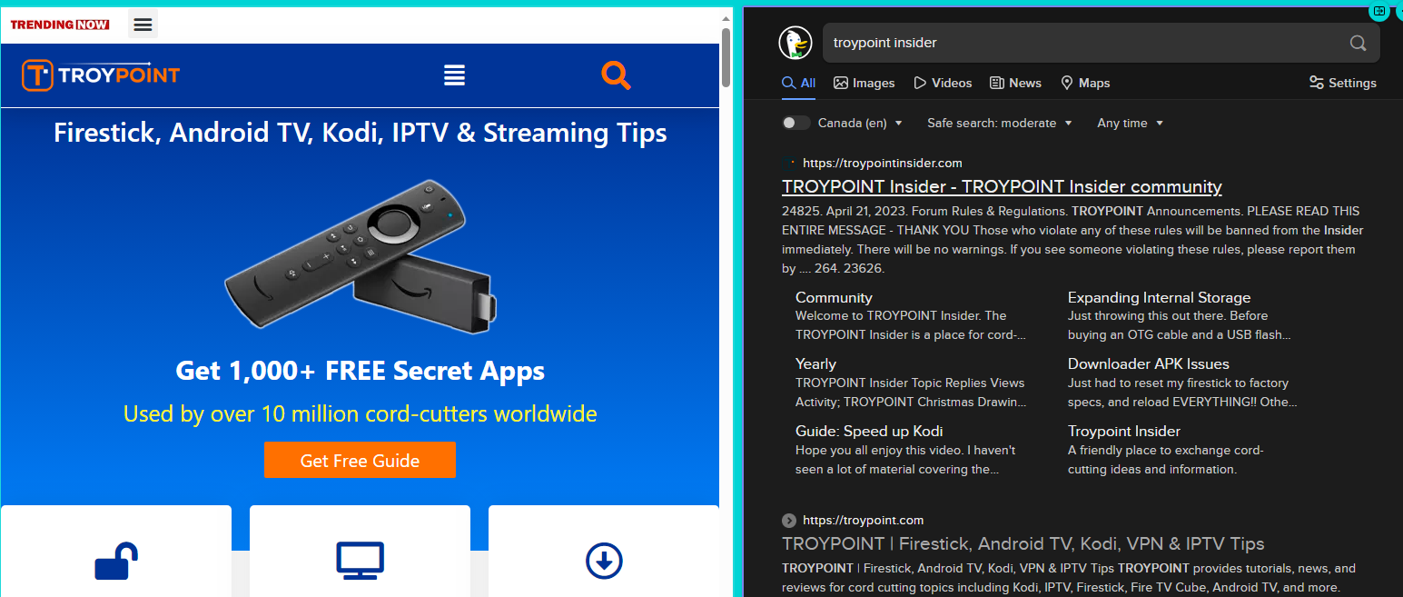Click the Trending Now logo
The height and width of the screenshot is (597, 1403).
tap(60, 25)
